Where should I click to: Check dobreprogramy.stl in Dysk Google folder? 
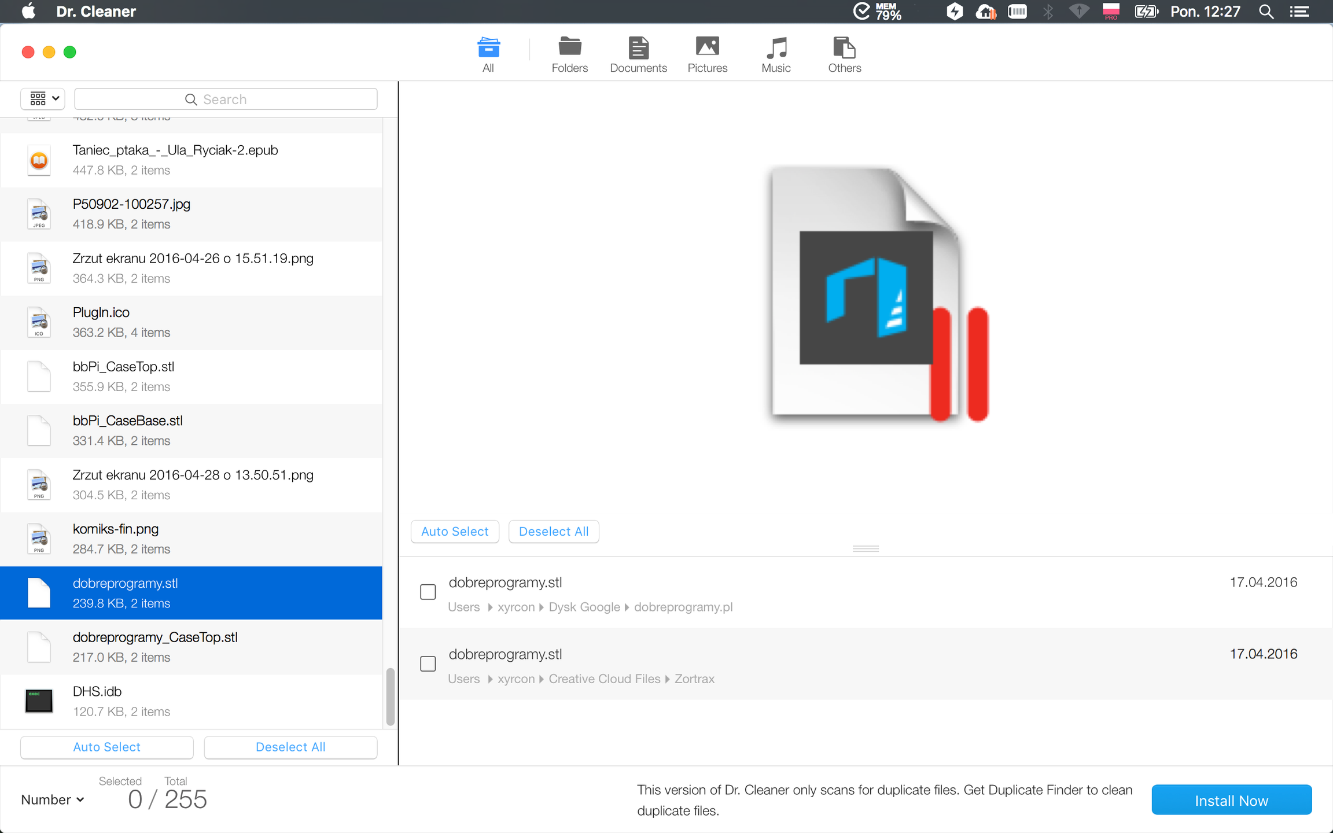pos(428,592)
